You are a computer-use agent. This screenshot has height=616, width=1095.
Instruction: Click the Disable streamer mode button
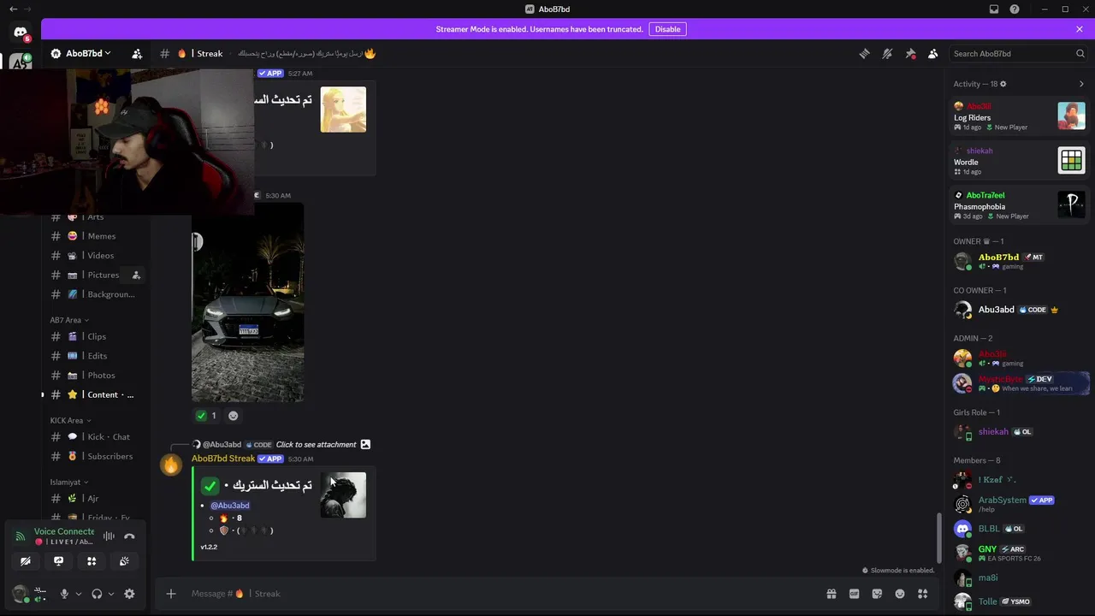coord(667,29)
